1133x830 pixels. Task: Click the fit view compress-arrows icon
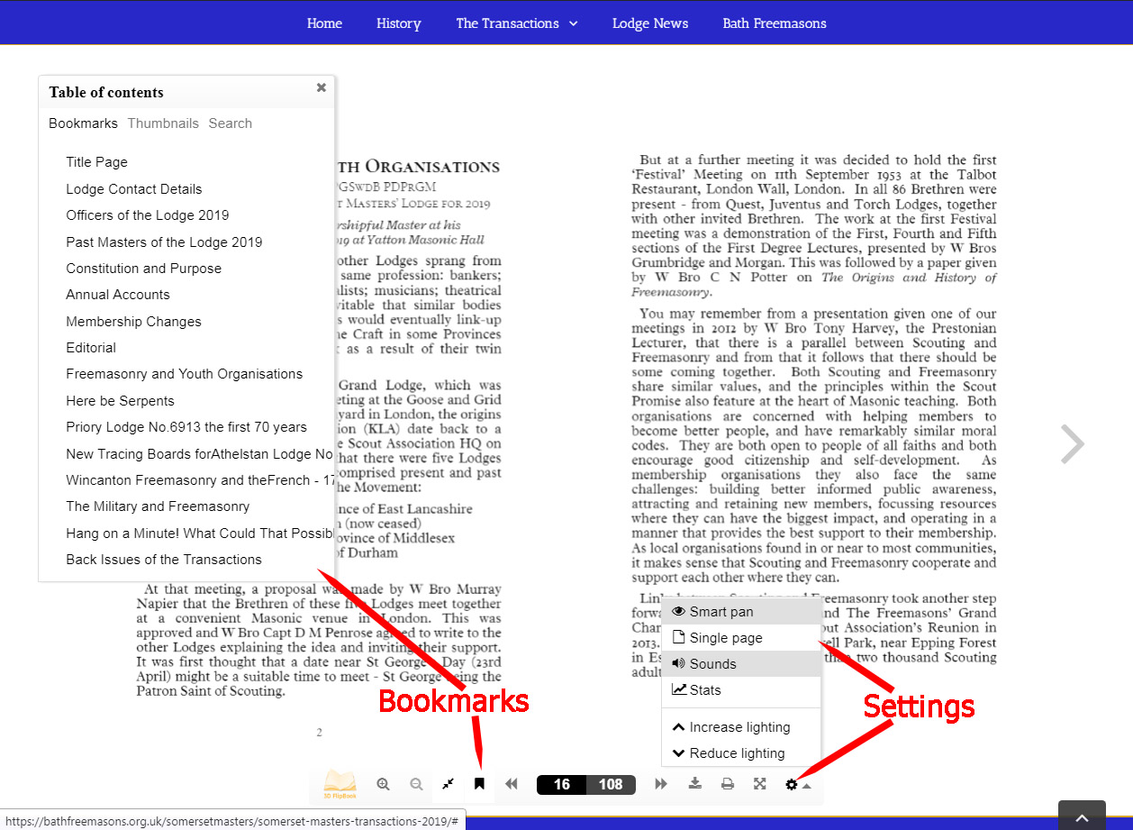coord(448,784)
